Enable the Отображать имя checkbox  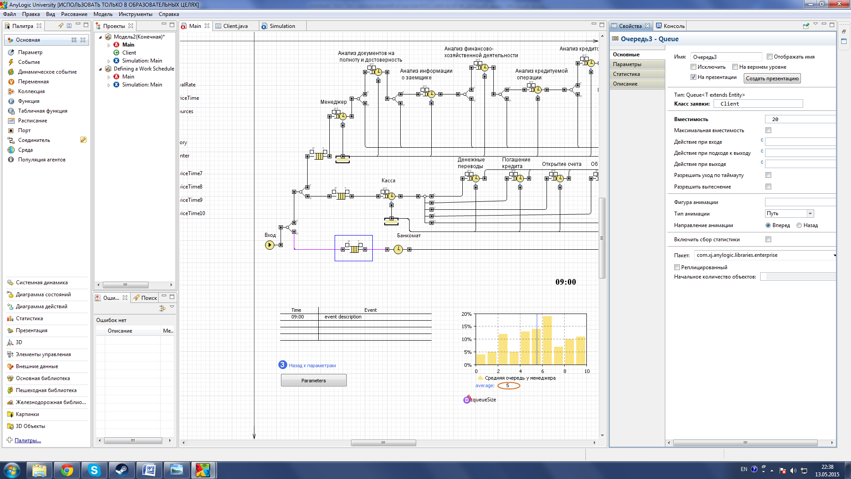pyautogui.click(x=770, y=57)
